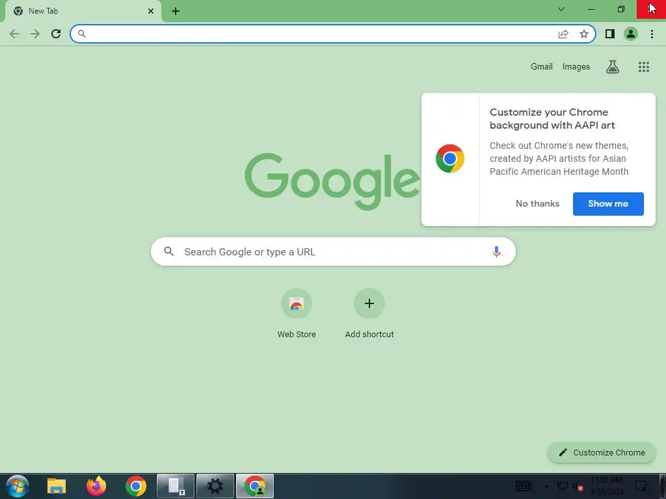Bookmark this tab with the star icon
The image size is (666, 499).
click(584, 34)
